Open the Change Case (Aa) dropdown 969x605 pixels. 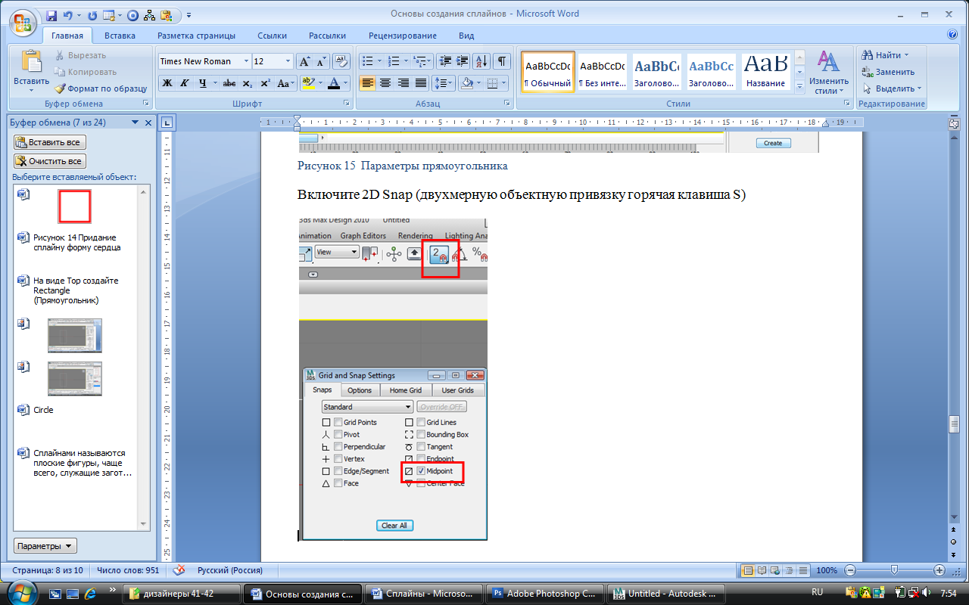[285, 83]
